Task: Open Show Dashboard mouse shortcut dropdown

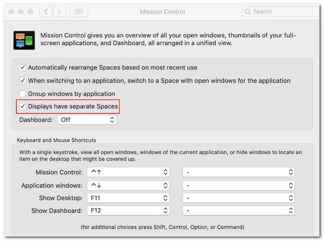Action: pos(239,210)
